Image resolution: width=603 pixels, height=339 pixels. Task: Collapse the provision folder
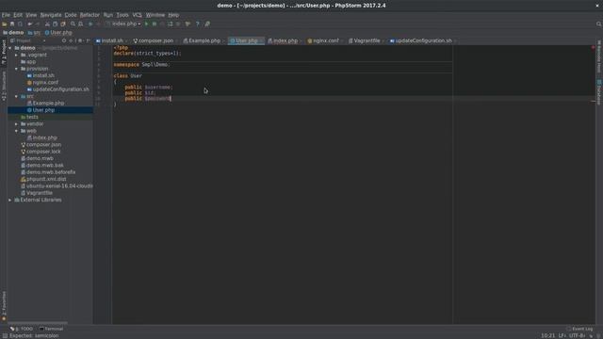16,69
